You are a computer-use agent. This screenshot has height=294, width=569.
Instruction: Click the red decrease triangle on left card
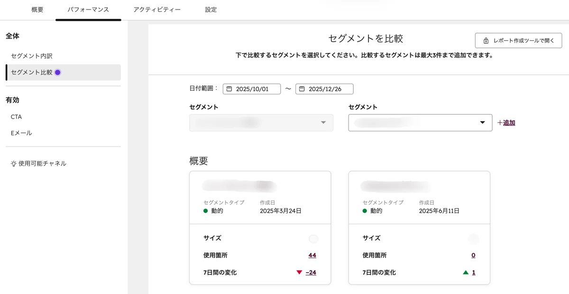tap(299, 272)
